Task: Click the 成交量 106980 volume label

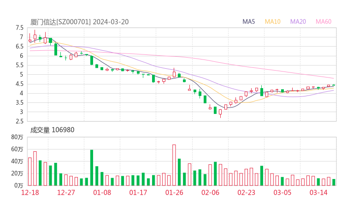Action: click(52, 130)
